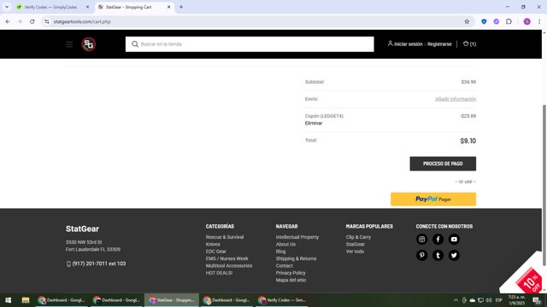Screen dimensions: 547x307
Task: Click the page vertical scrollbar
Action: [544, 185]
